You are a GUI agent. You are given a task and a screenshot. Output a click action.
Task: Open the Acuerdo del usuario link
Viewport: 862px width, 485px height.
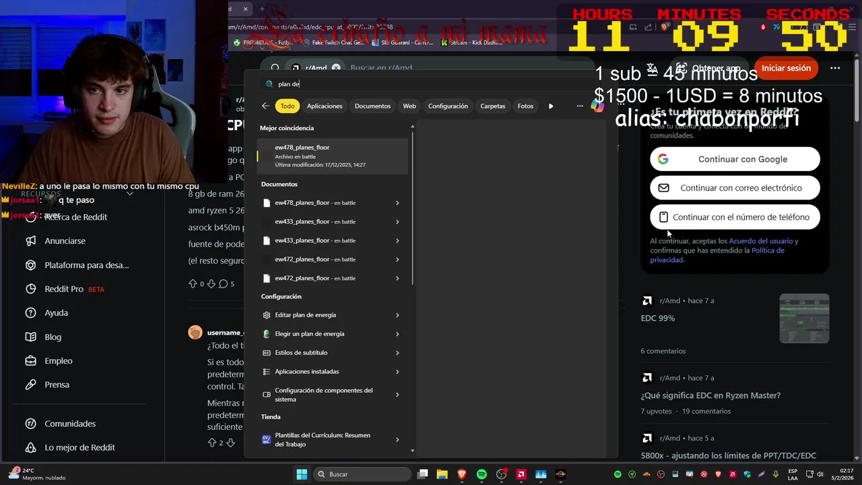pyautogui.click(x=760, y=241)
